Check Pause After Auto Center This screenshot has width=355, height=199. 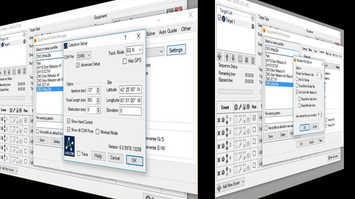coord(299,105)
